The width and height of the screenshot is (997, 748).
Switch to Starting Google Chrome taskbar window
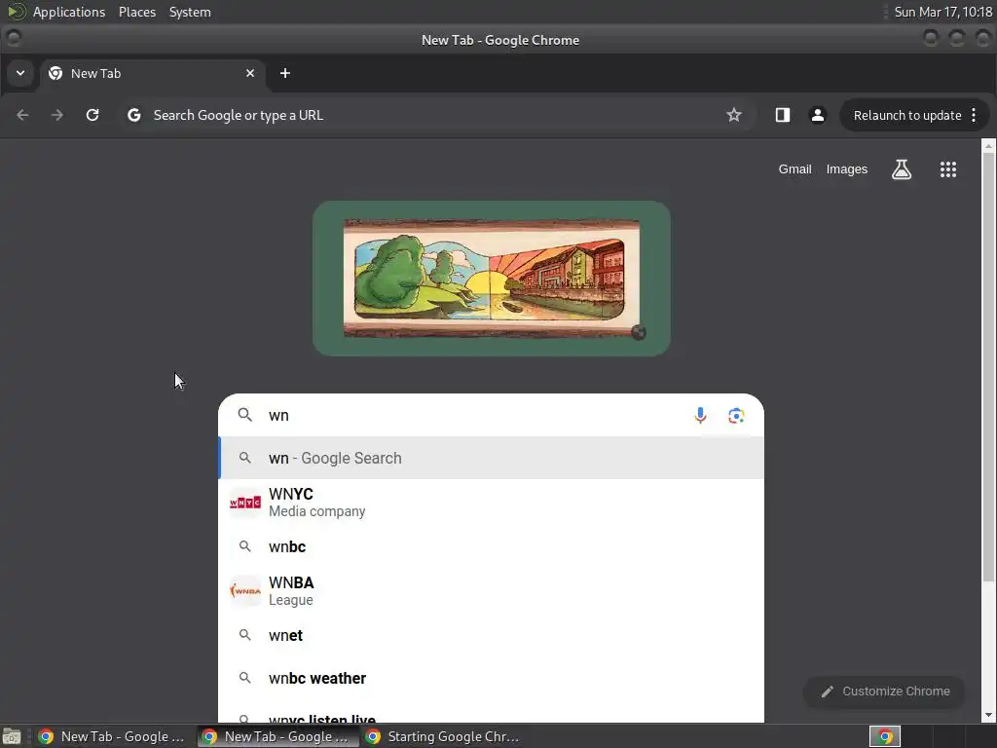tap(442, 736)
